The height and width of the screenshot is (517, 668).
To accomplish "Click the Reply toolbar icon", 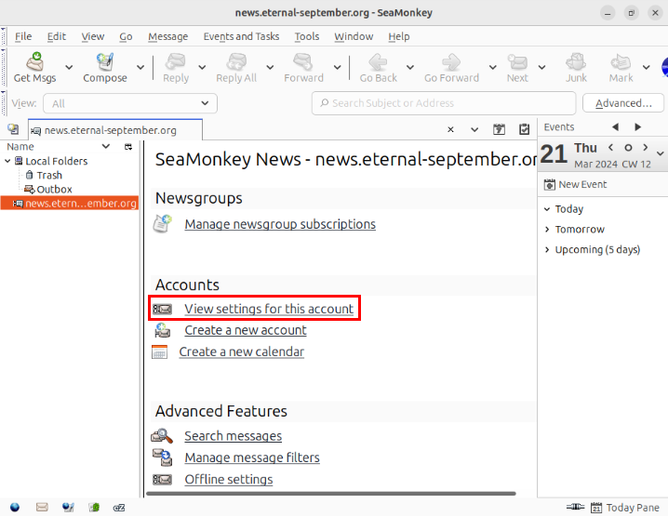I will tap(176, 62).
